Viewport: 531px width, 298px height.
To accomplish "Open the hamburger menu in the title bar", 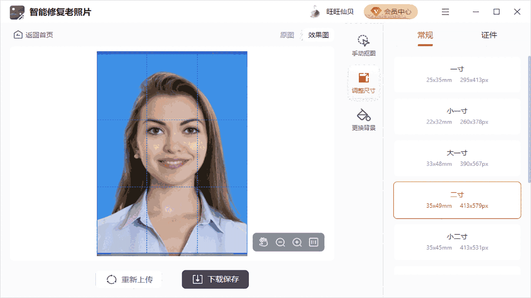I will pyautogui.click(x=445, y=12).
